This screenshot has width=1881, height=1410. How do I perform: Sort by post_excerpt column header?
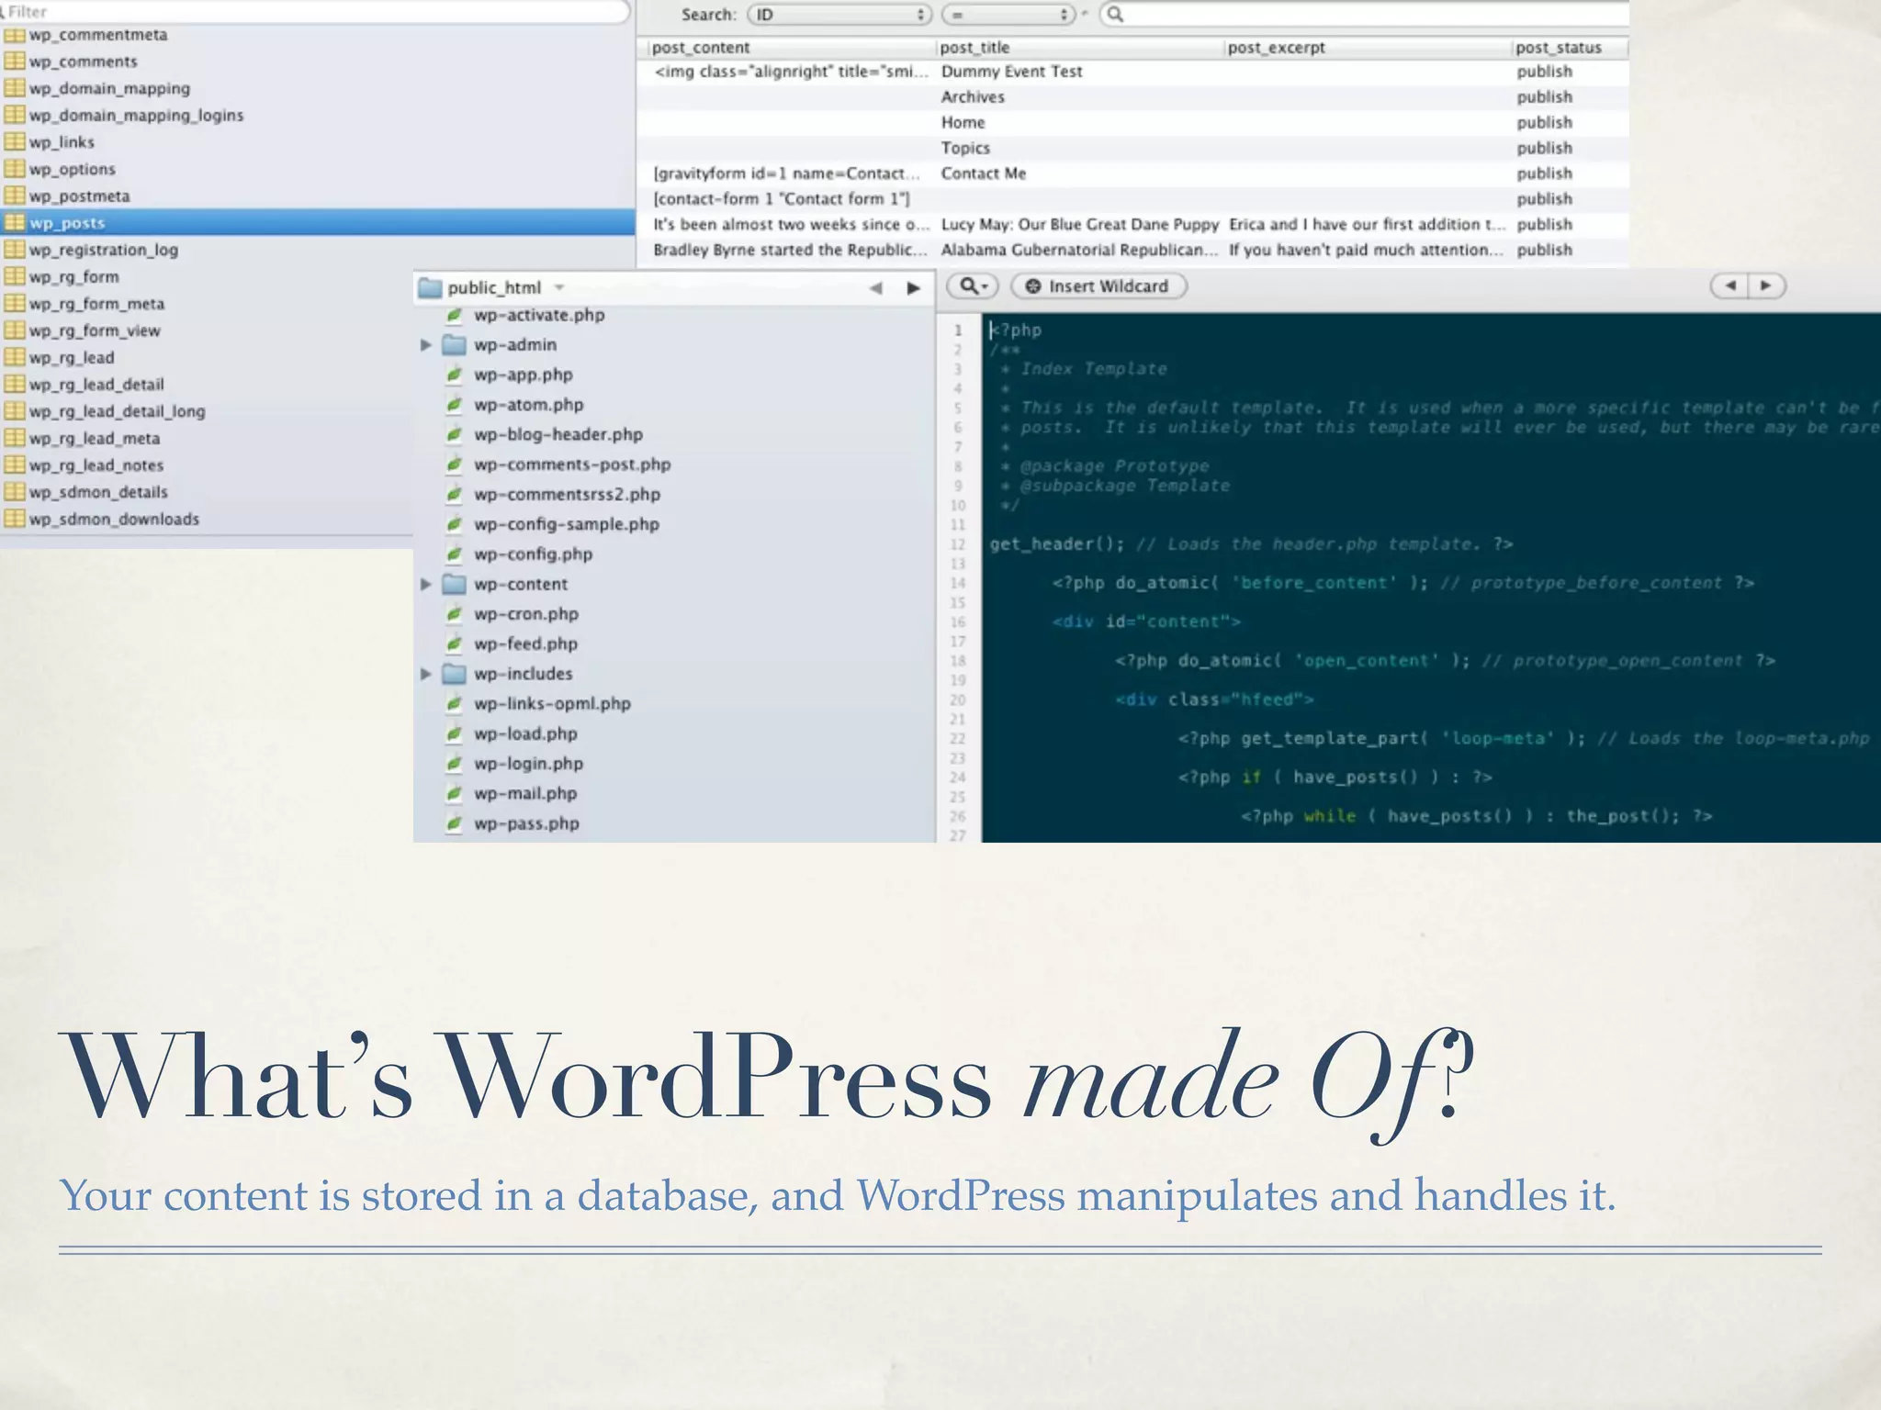point(1369,47)
